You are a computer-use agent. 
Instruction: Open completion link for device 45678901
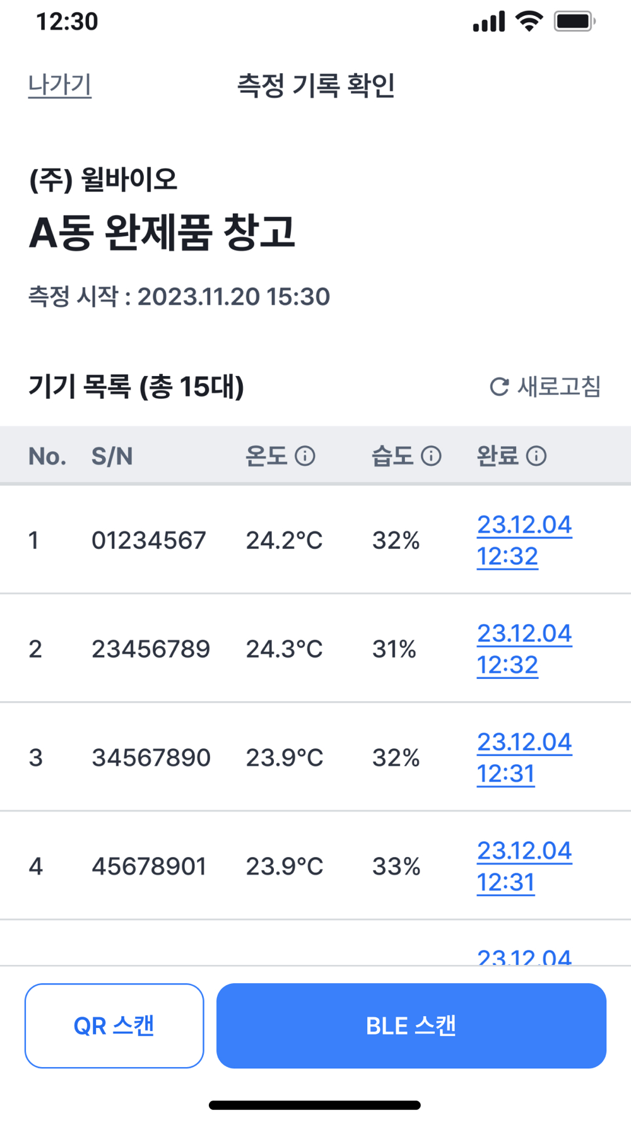524,866
